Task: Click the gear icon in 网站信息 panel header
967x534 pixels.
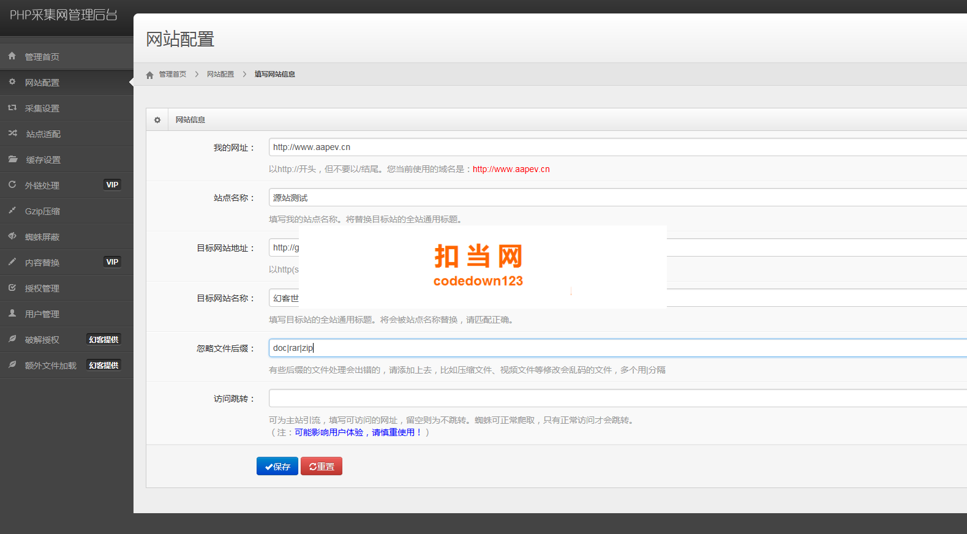Action: point(157,120)
